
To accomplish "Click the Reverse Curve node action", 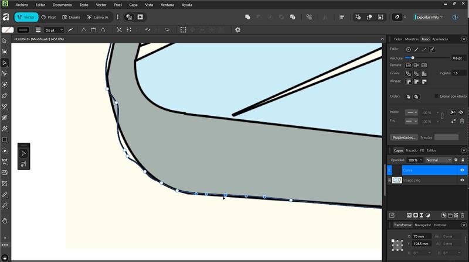I will click(167, 30).
